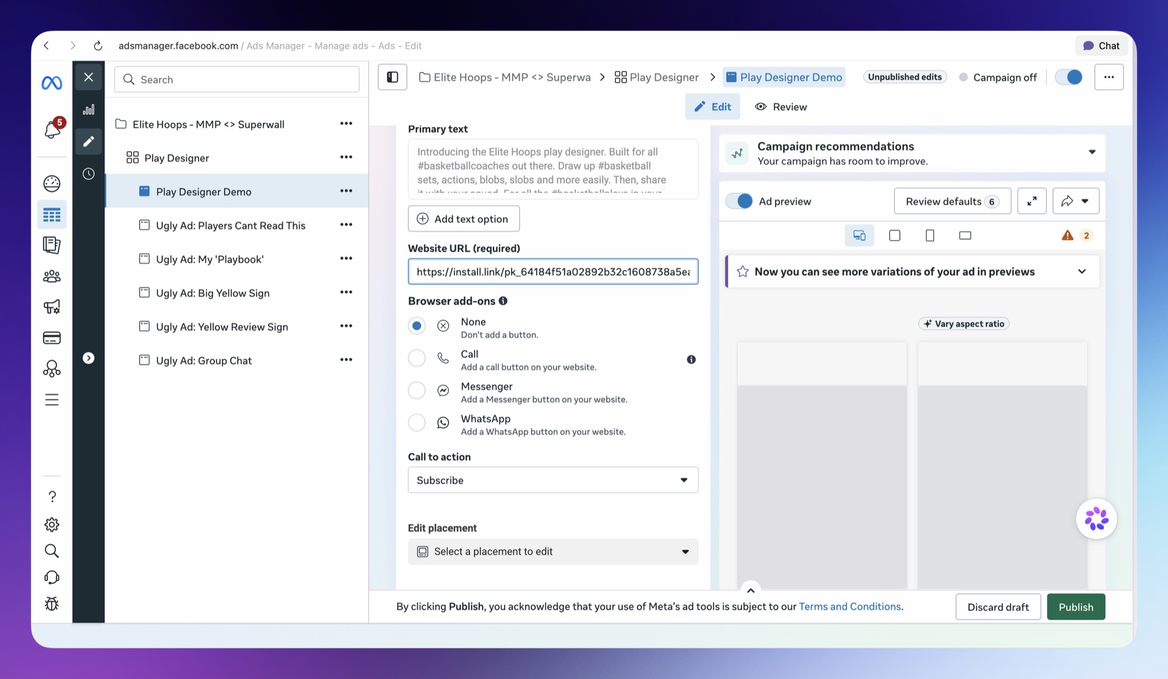Image resolution: width=1168 pixels, height=679 pixels.
Task: Open the support headset icon
Action: pyautogui.click(x=51, y=577)
